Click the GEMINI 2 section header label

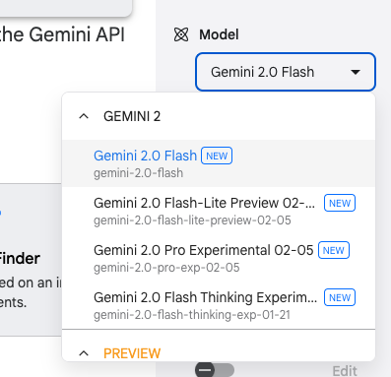click(x=132, y=116)
